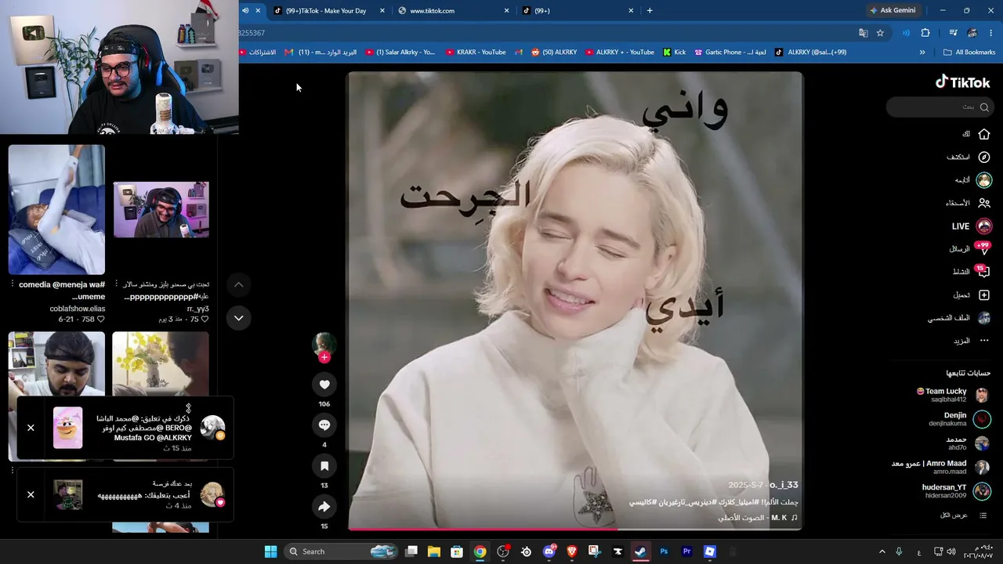This screenshot has width=1003, height=564.
Task: Click the M.K original sound link
Action: coord(758,518)
